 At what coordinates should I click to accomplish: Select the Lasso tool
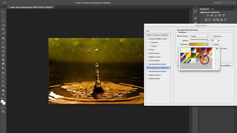[3, 21]
